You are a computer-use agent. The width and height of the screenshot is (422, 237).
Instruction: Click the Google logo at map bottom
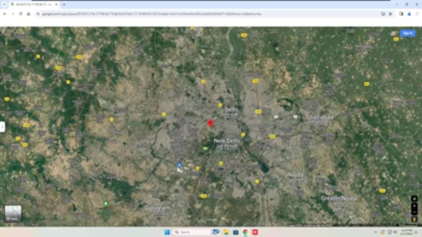point(210,220)
